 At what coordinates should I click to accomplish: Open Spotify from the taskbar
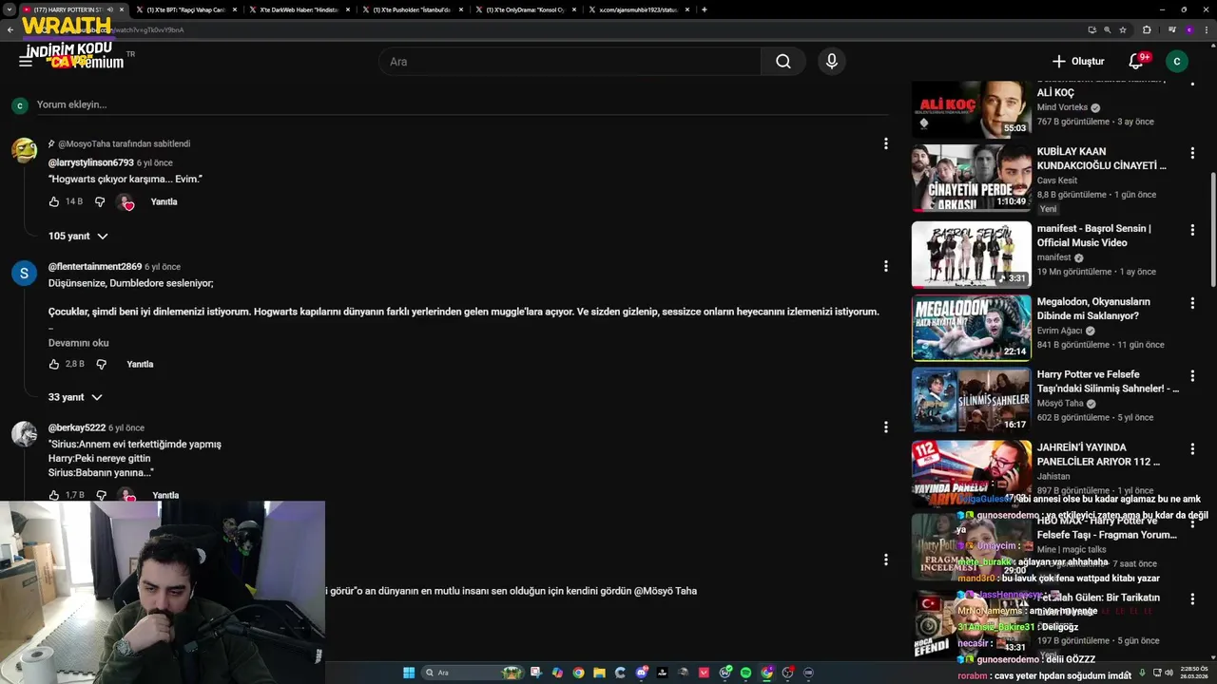[x=745, y=673]
